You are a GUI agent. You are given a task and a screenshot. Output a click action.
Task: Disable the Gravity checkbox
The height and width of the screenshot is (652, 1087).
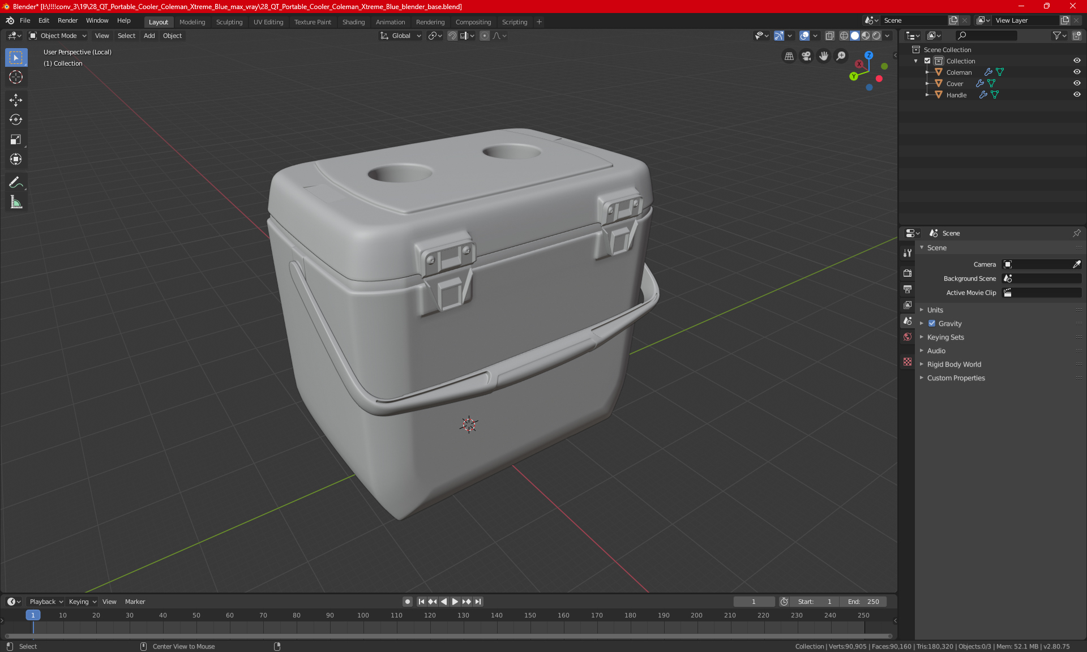pos(932,324)
